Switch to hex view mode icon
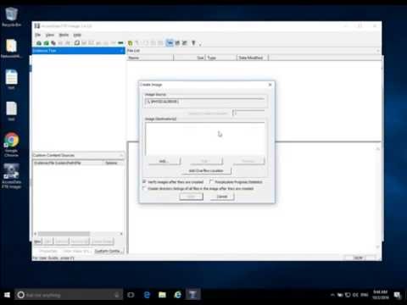Viewport: 407px width, 305px height. click(185, 43)
